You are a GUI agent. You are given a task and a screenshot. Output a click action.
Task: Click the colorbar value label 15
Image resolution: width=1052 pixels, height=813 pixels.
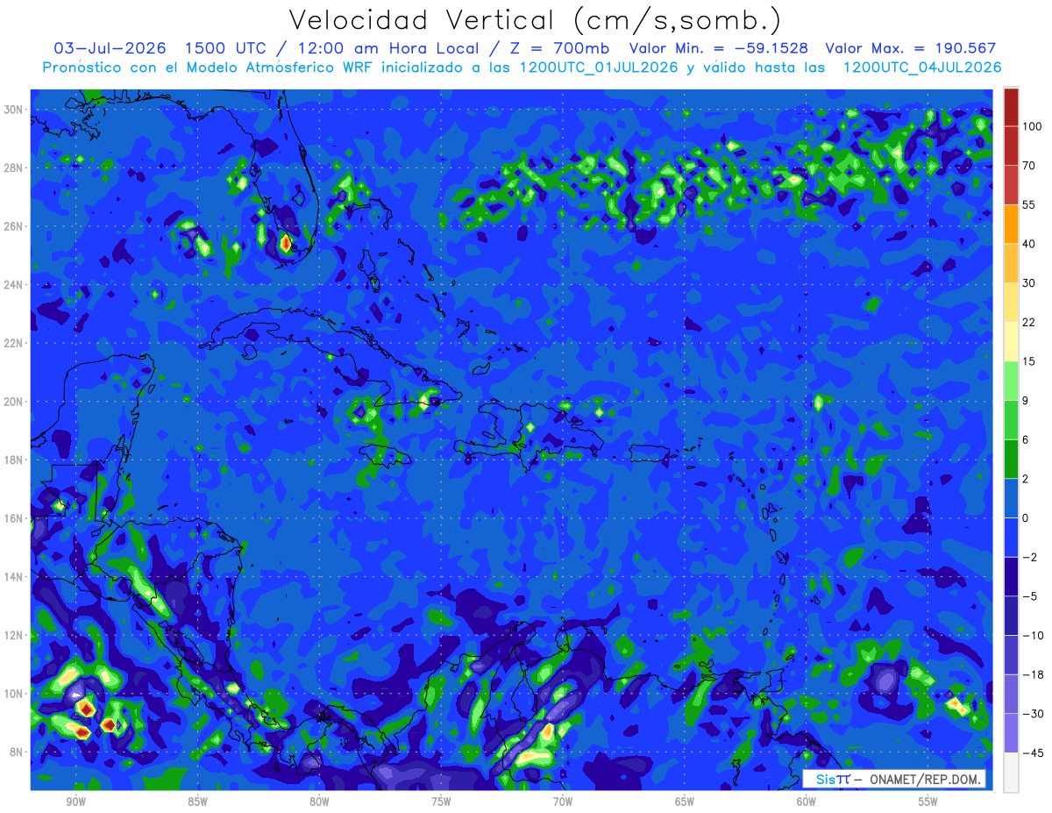click(1029, 360)
